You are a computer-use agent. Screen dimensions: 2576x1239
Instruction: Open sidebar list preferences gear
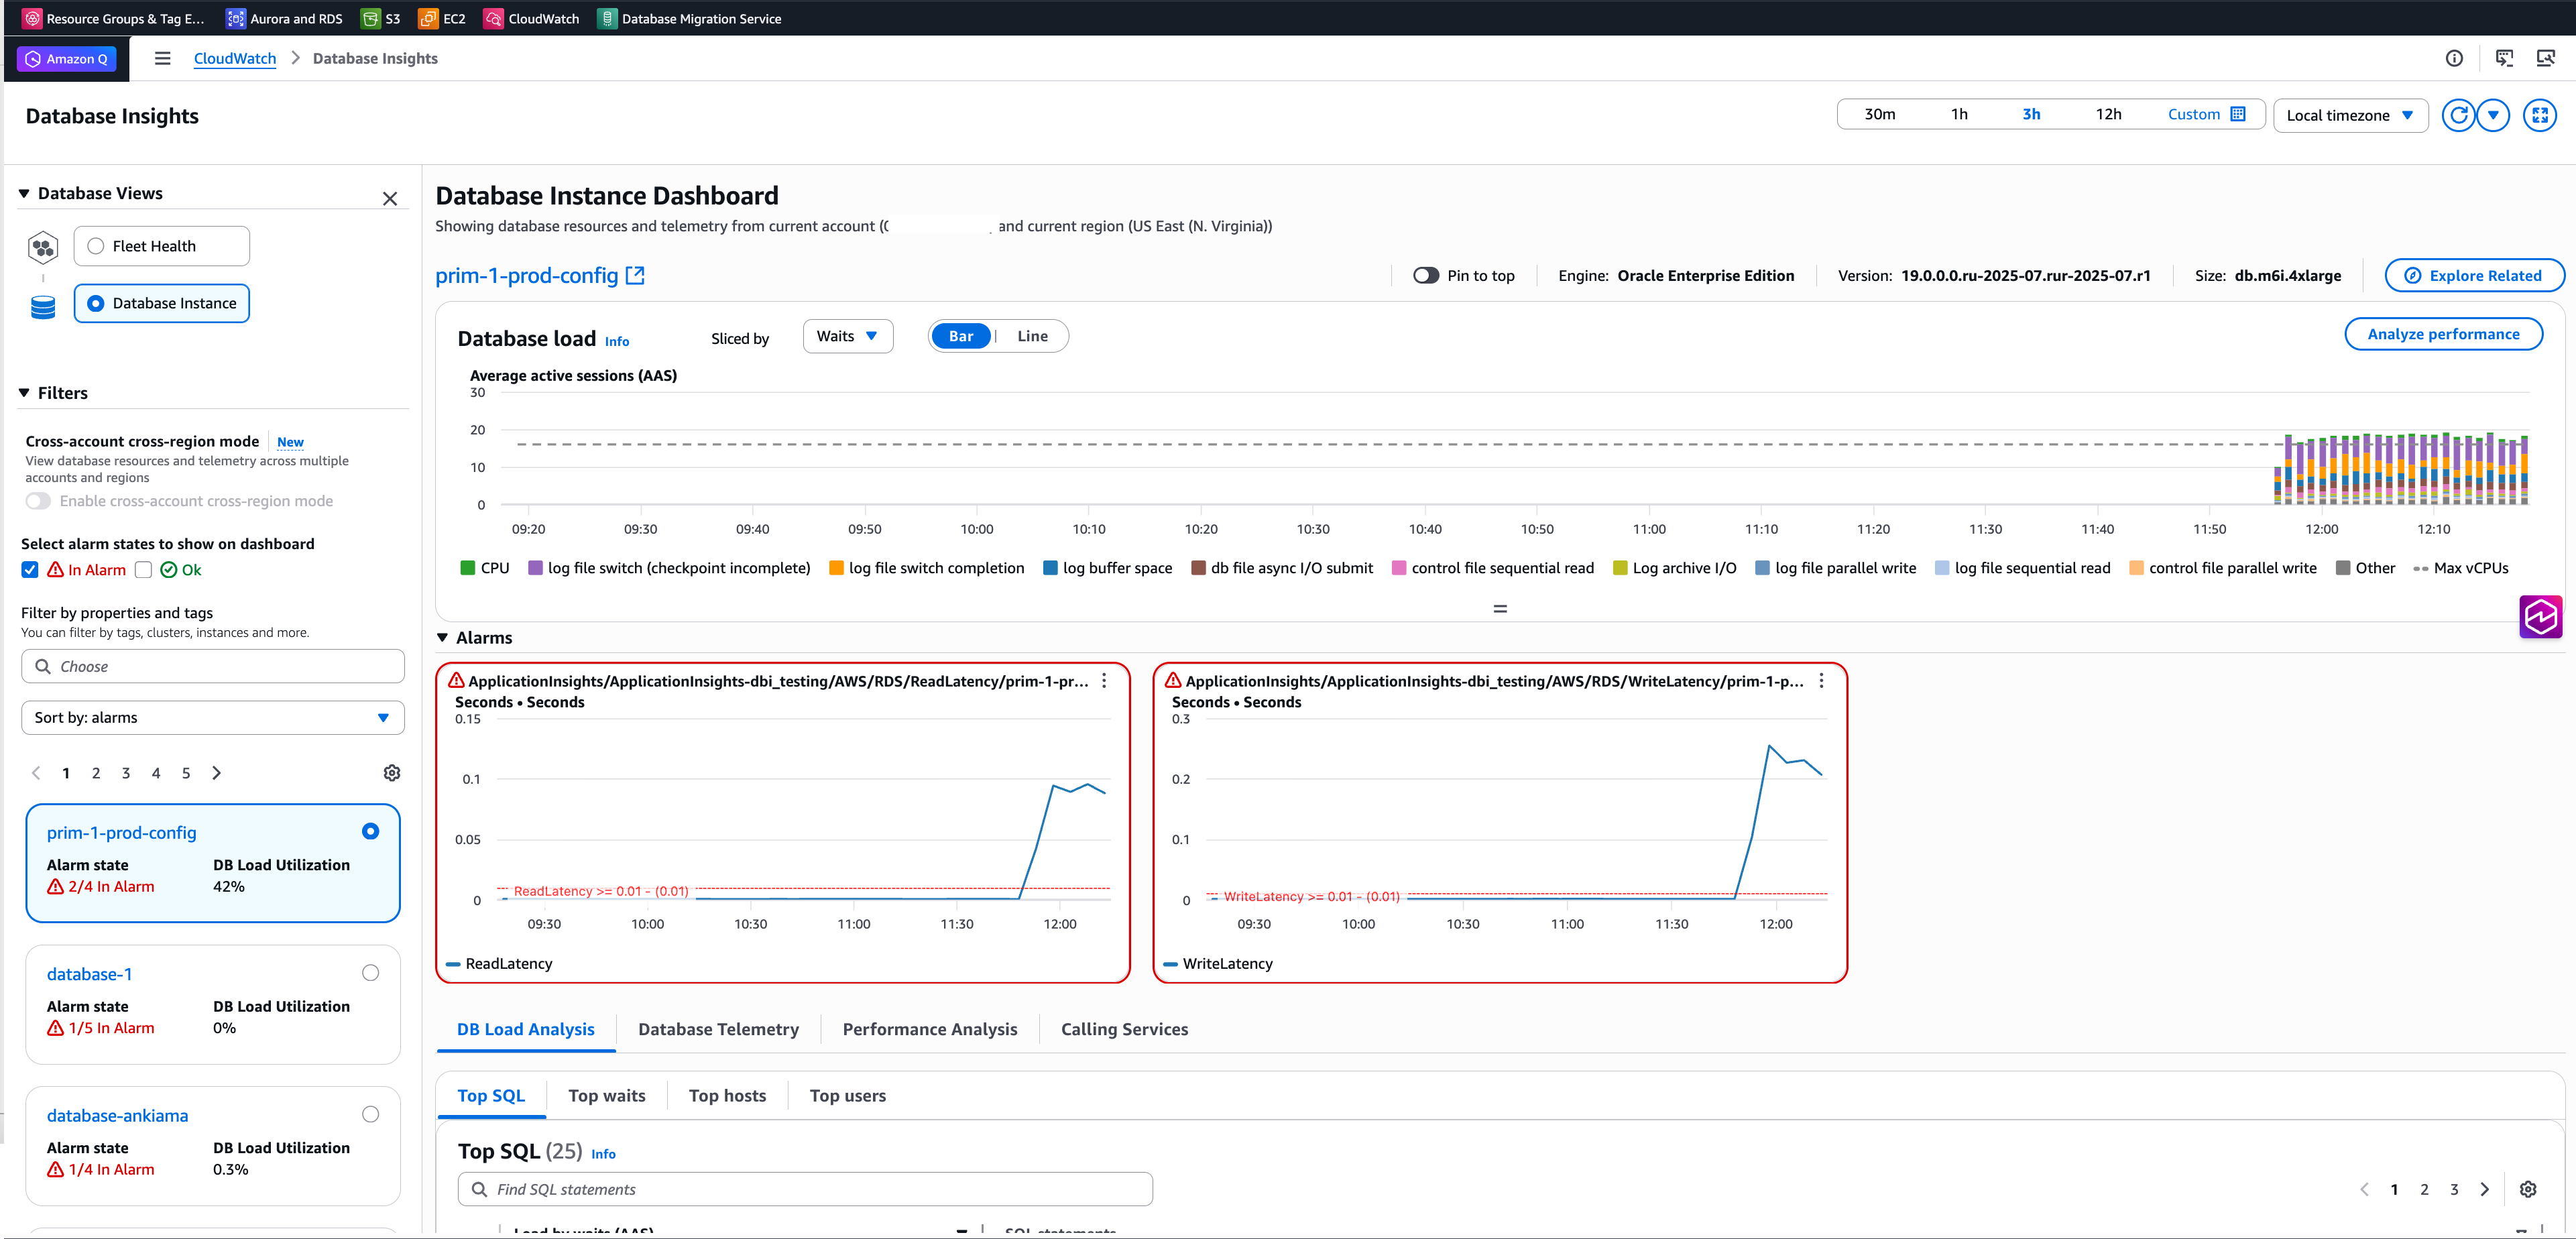pos(392,773)
